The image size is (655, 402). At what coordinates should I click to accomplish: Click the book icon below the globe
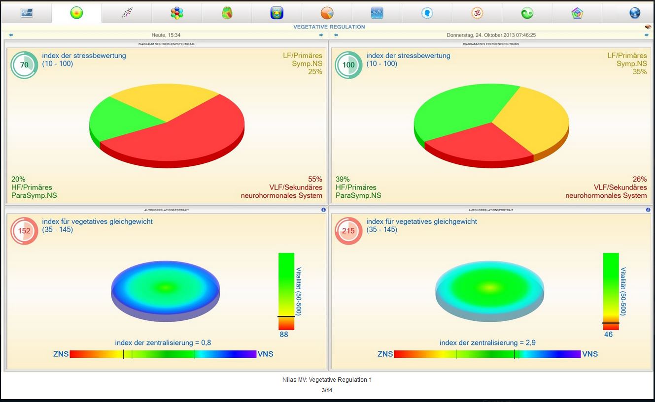point(648,27)
